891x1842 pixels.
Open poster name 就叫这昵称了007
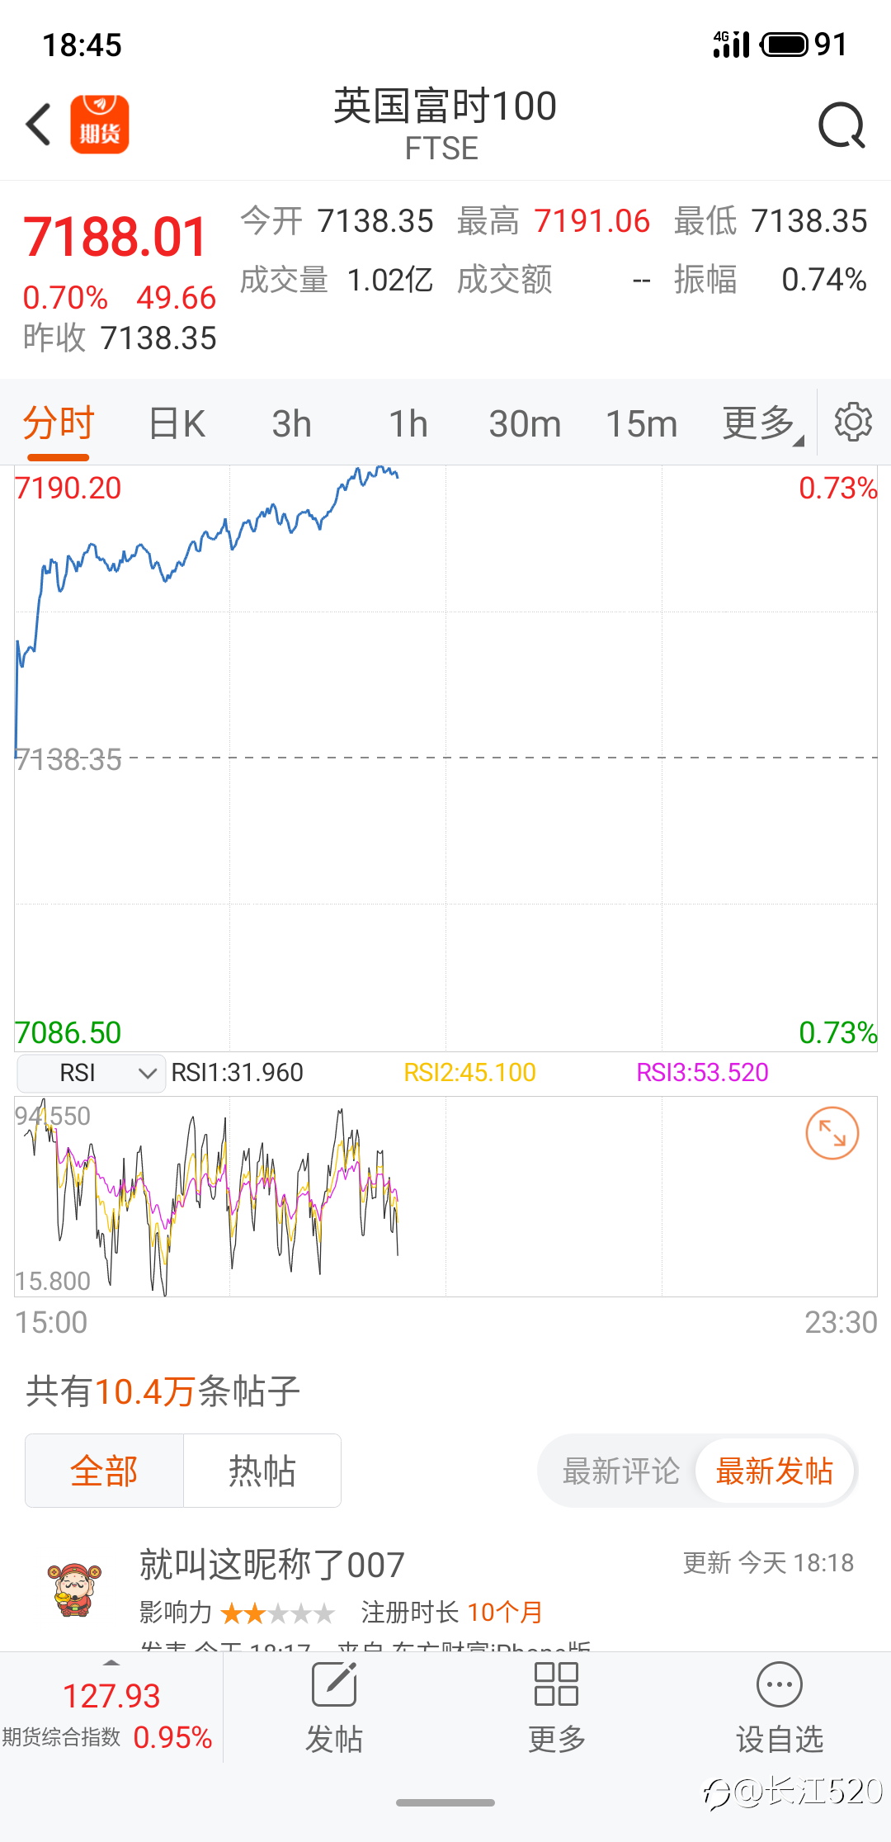tap(272, 1565)
